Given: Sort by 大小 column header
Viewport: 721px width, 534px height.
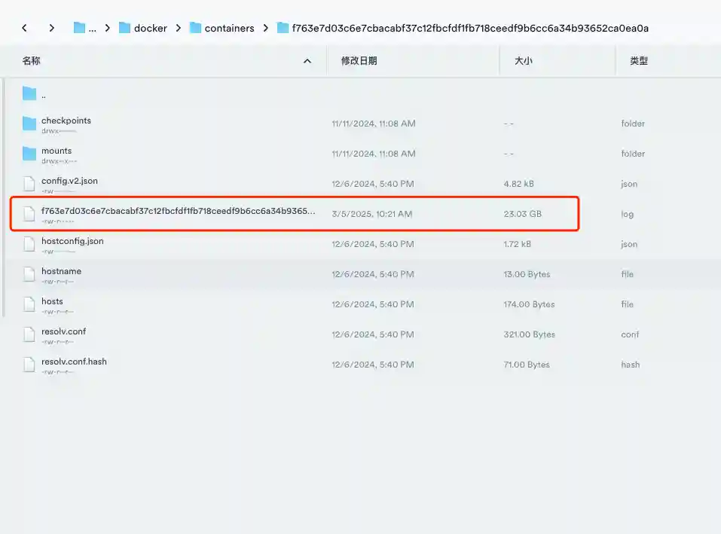Looking at the screenshot, I should 523,61.
